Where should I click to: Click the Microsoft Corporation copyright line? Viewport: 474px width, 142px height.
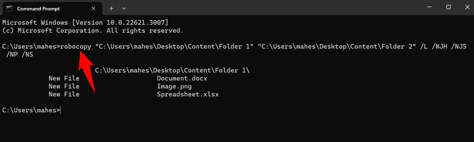[x=93, y=30]
